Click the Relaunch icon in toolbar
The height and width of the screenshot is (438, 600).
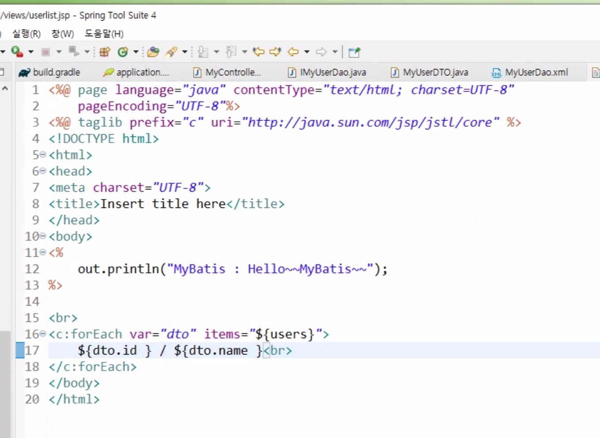pyautogui.click(x=74, y=52)
